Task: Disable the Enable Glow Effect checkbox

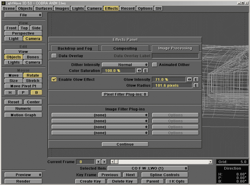Action: pos(54,79)
